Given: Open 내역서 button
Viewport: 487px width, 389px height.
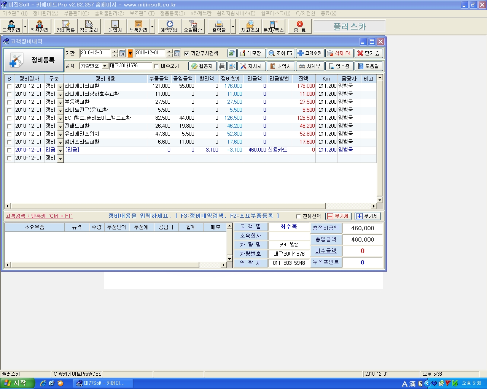Looking at the screenshot, I should (x=281, y=66).
